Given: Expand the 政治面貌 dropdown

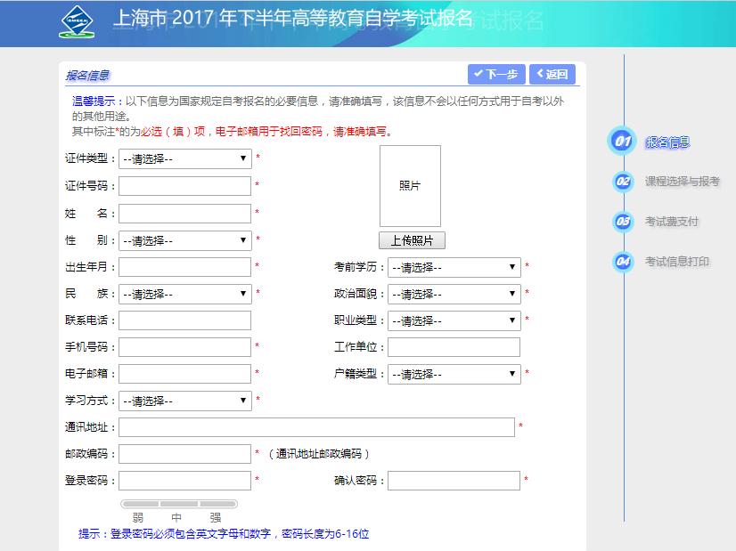Looking at the screenshot, I should (x=454, y=294).
